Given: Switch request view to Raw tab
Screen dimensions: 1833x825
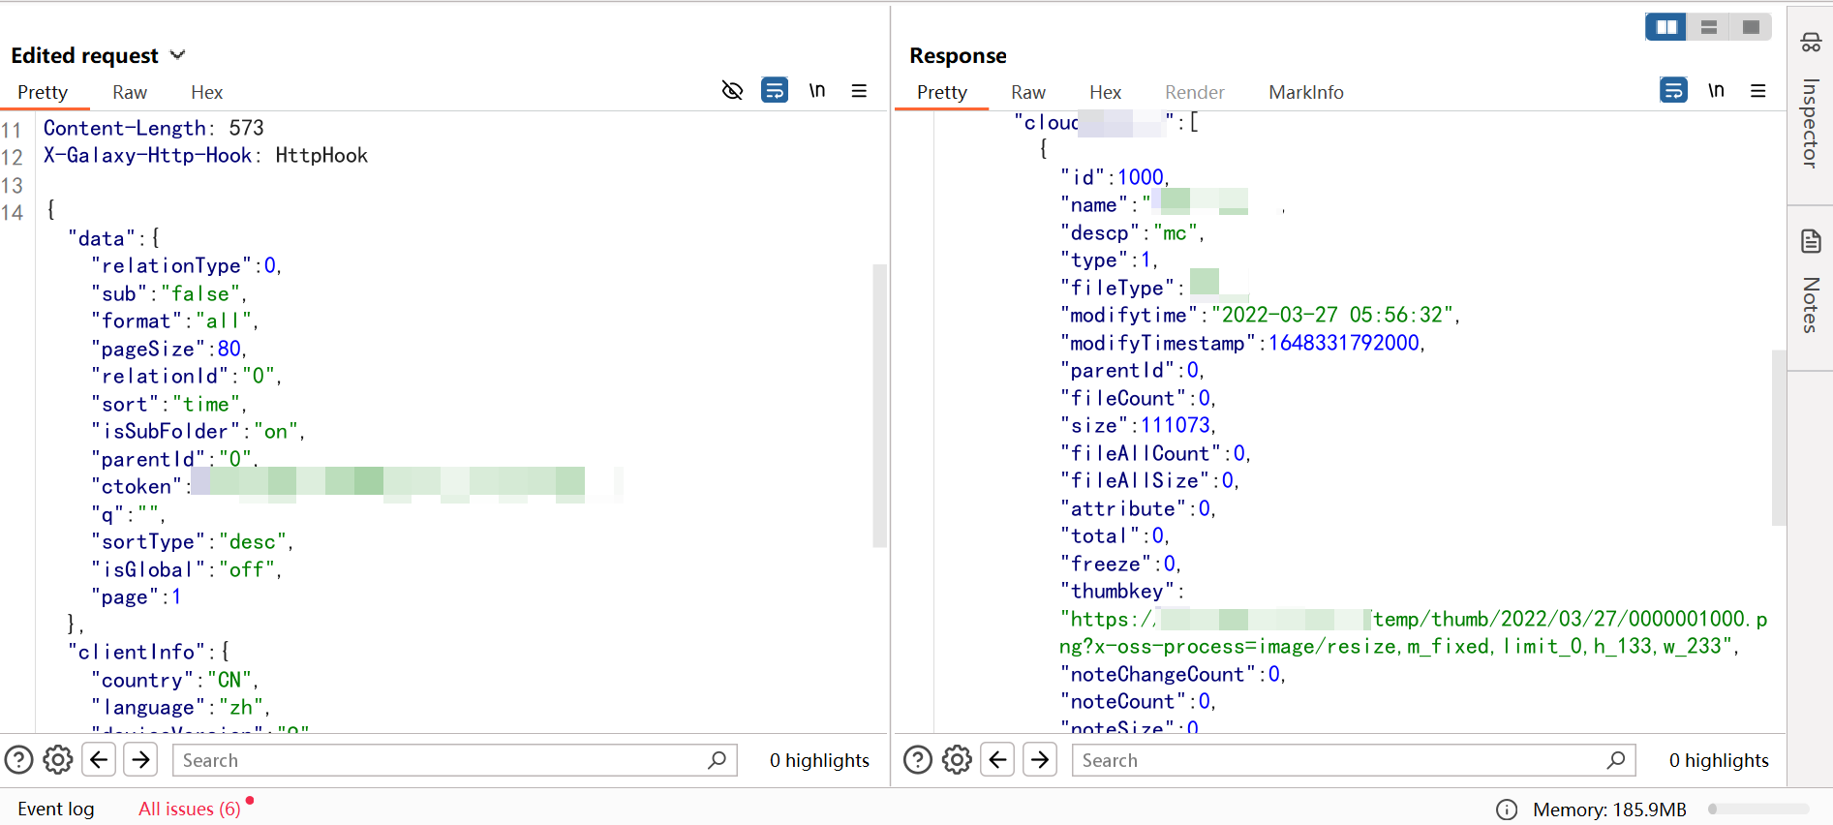Looking at the screenshot, I should pyautogui.click(x=130, y=92).
